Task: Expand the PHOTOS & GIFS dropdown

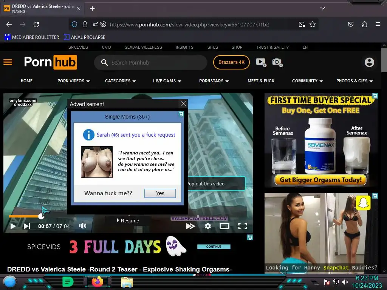Action: click(354, 81)
